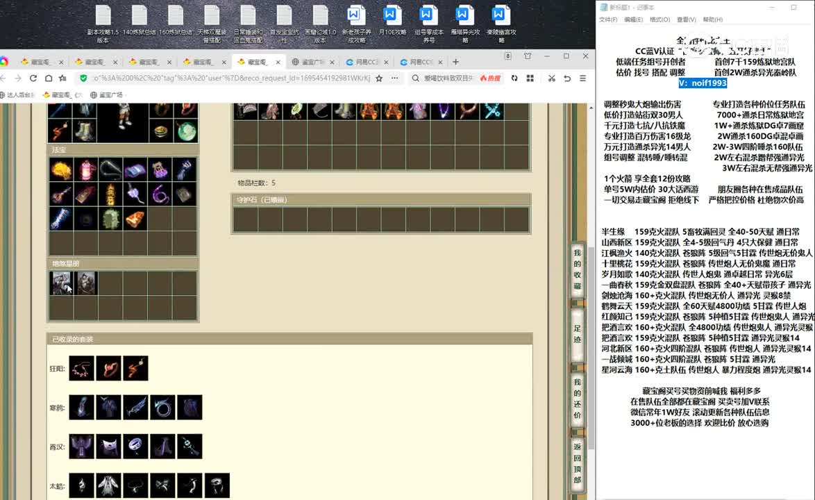The width and height of the screenshot is (815, 500).
Task: Click the favorites star beside home button
Action: click(63, 78)
